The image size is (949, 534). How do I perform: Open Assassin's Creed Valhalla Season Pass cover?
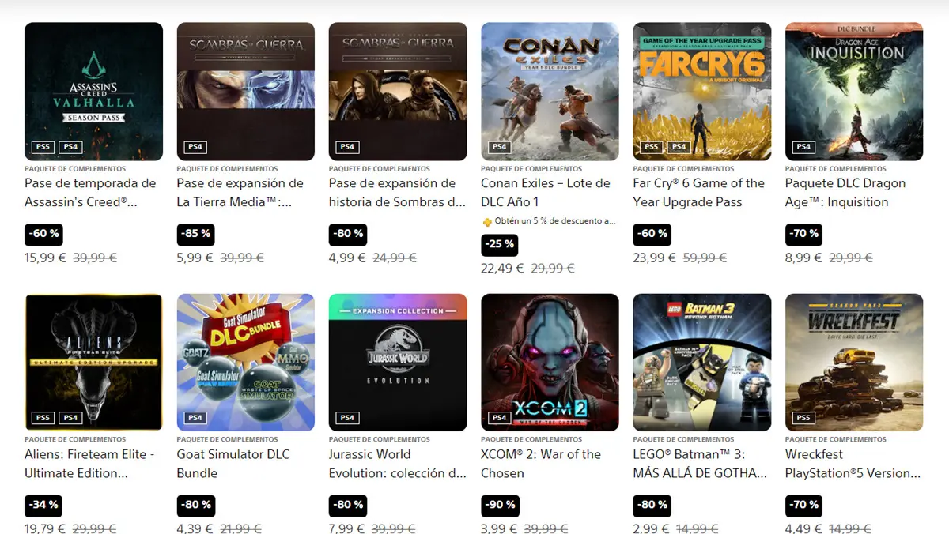(93, 92)
